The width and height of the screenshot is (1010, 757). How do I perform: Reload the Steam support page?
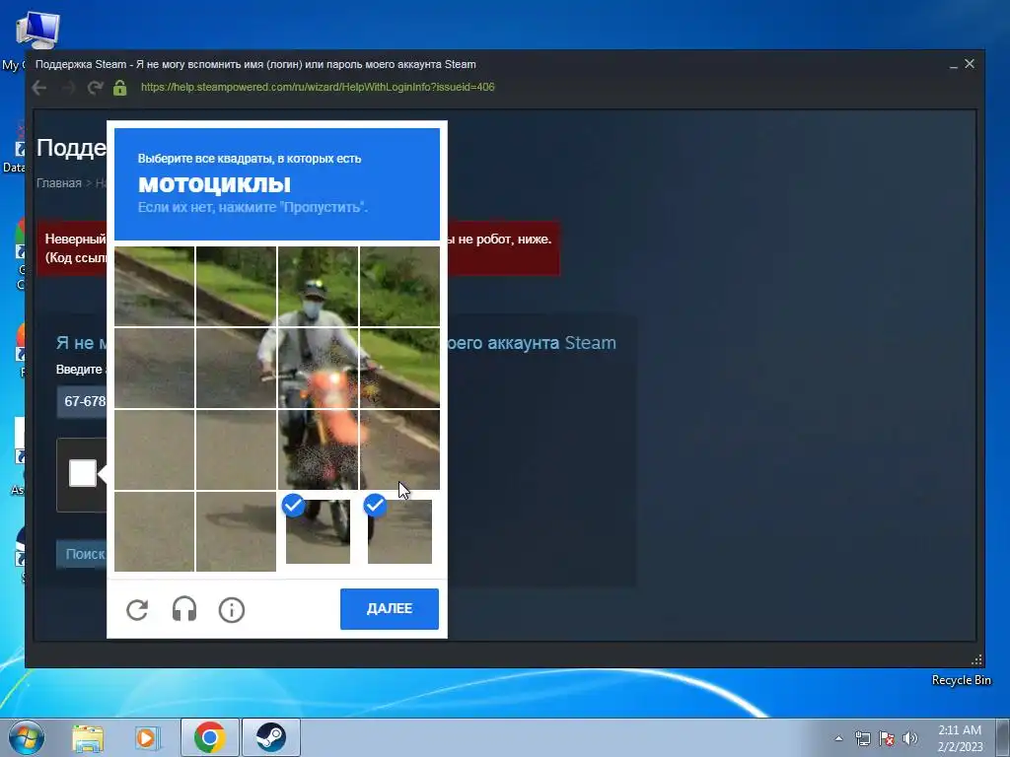(x=96, y=88)
